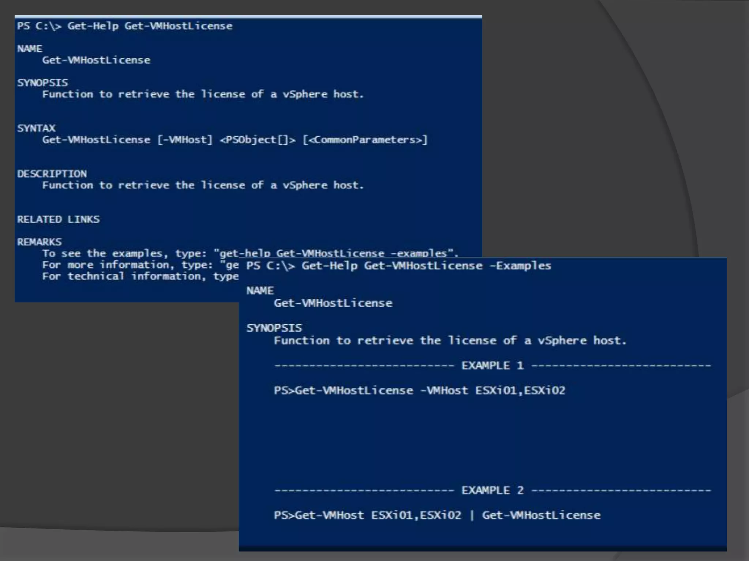Click the Get-Help -Examples command in the lower console
749x561 pixels.
pos(399,266)
